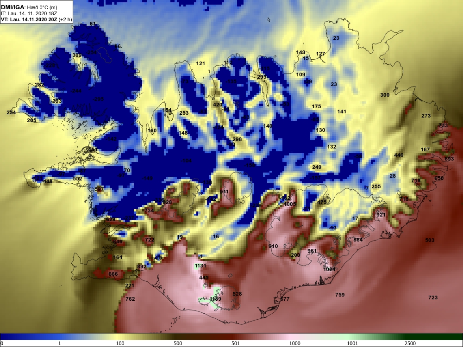Viewport: 463px width, 347px height.
Task: Click the map value '892'
Action: [142, 266]
